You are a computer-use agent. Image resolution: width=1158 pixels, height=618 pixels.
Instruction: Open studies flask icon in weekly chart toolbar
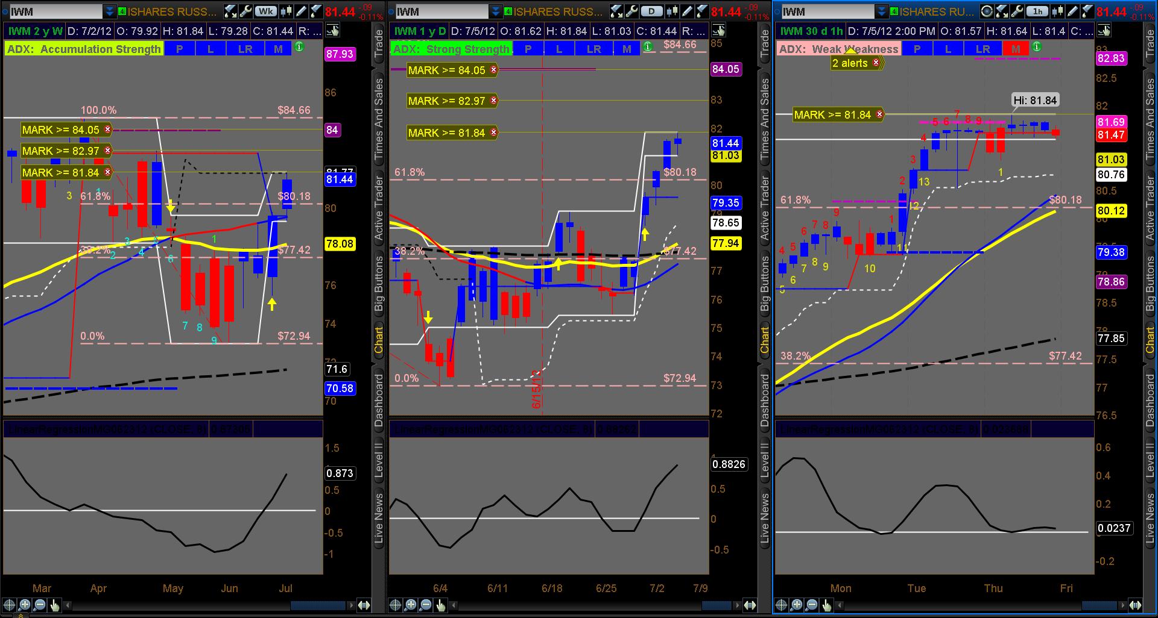coord(316,11)
